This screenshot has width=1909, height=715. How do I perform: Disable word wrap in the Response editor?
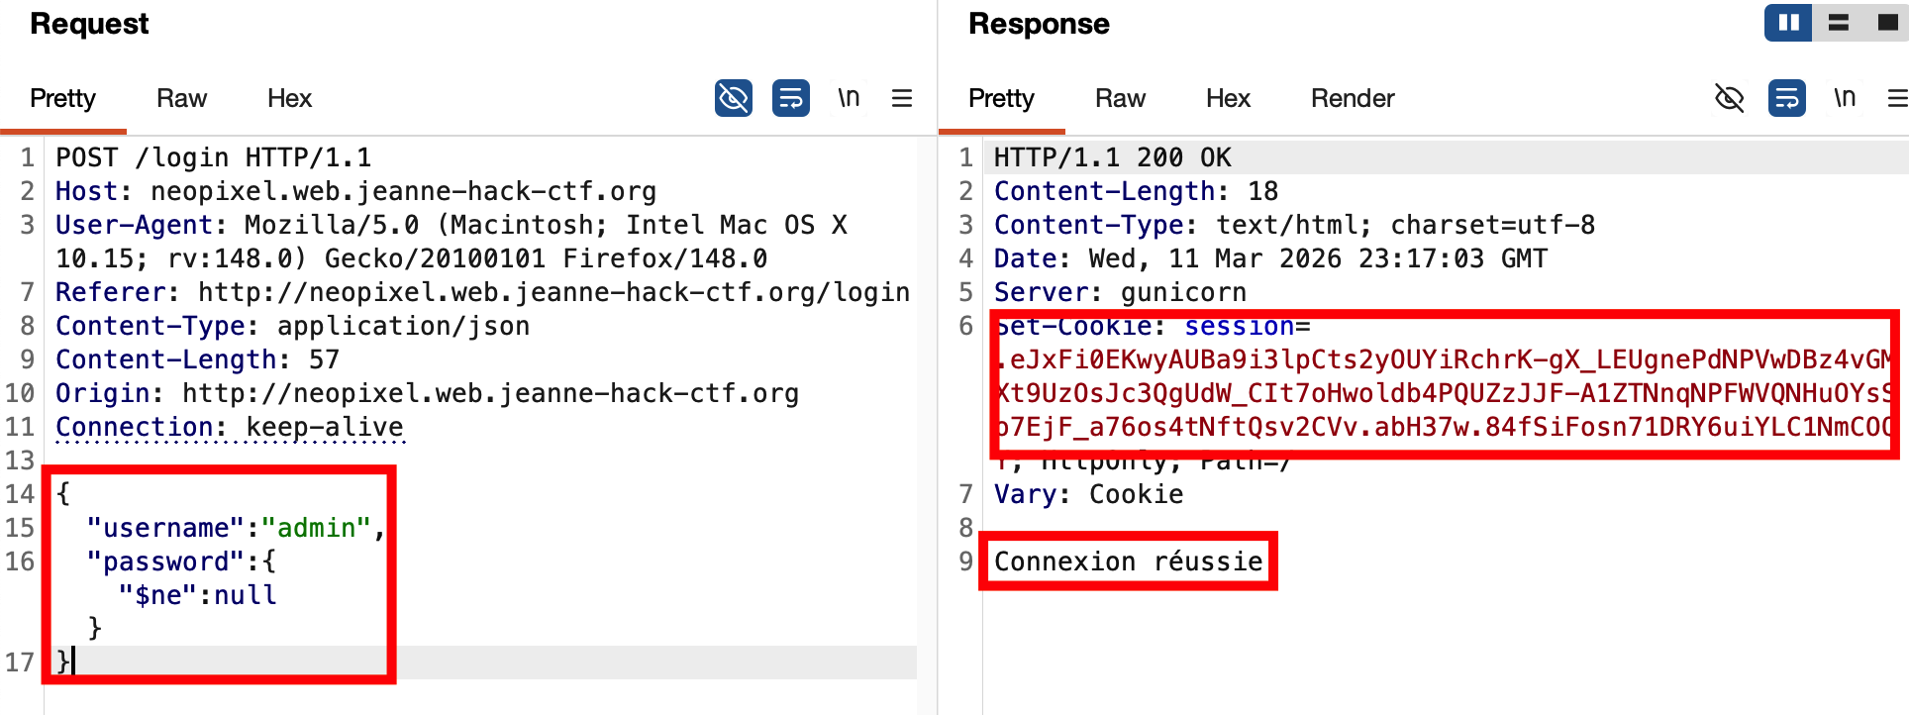click(1786, 98)
